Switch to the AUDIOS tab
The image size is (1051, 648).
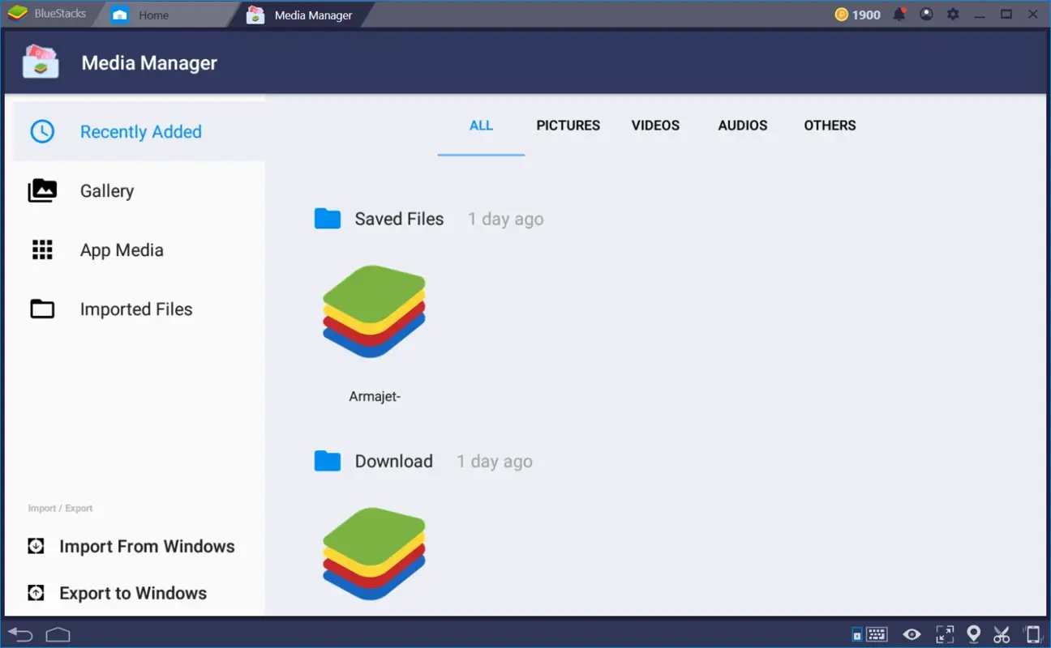point(742,126)
